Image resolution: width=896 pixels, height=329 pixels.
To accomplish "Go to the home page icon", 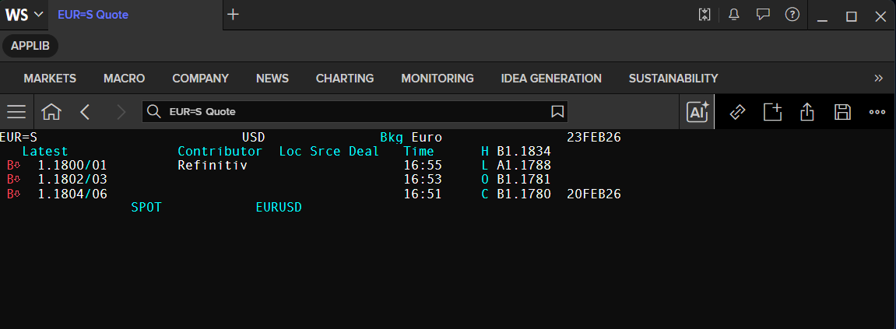I will pyautogui.click(x=51, y=112).
